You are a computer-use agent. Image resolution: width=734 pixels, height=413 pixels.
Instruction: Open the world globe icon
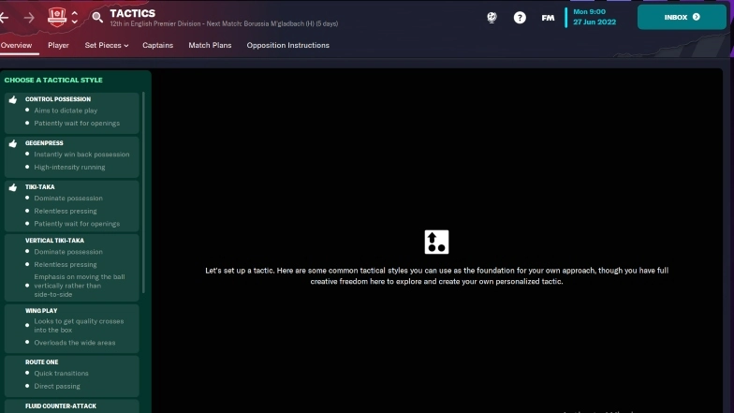tap(492, 17)
